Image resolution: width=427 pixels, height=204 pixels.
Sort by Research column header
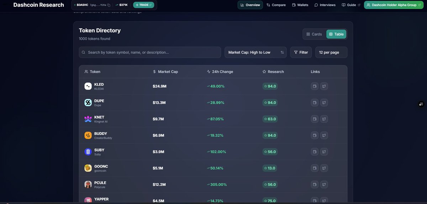273,72
